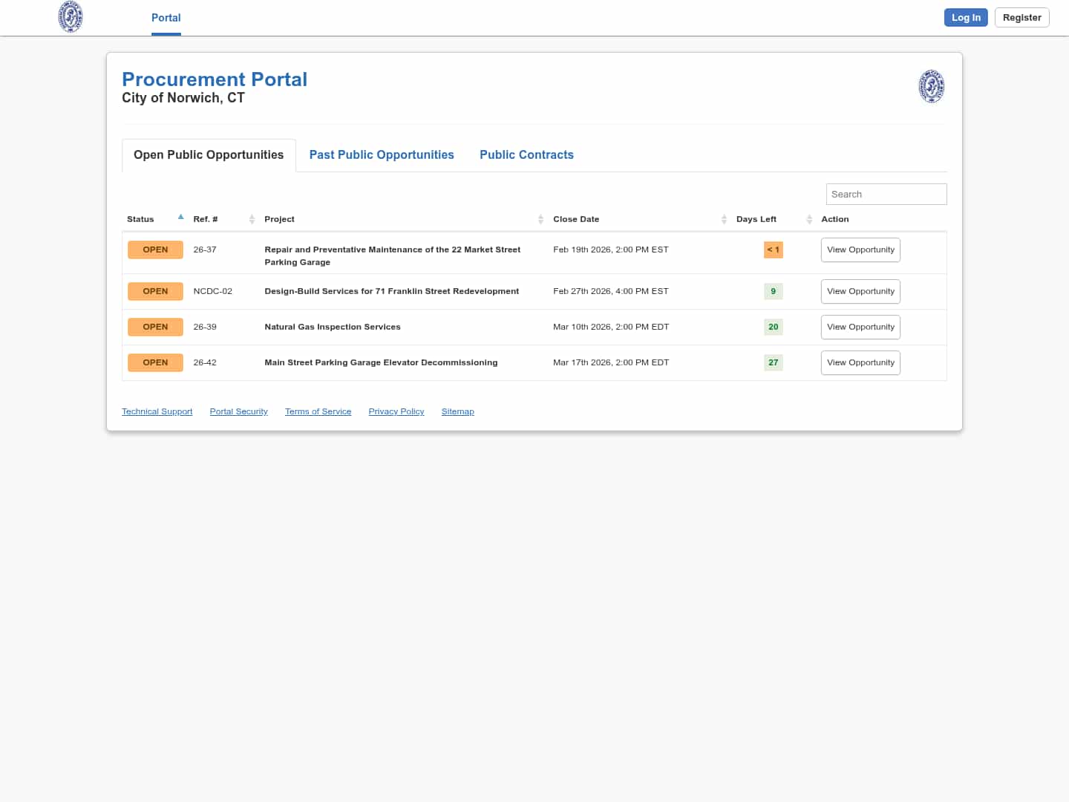Sort by Project column arrows

pyautogui.click(x=540, y=219)
